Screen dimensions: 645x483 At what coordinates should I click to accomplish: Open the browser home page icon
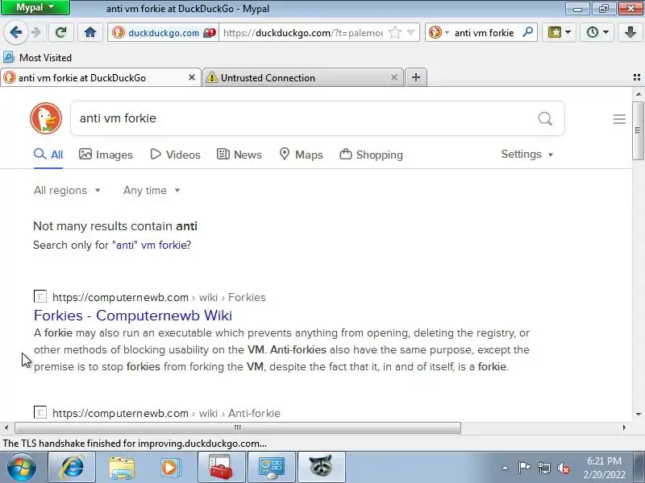pyautogui.click(x=90, y=32)
